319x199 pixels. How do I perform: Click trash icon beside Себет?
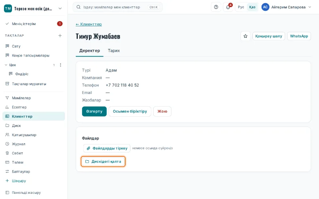tap(7, 153)
